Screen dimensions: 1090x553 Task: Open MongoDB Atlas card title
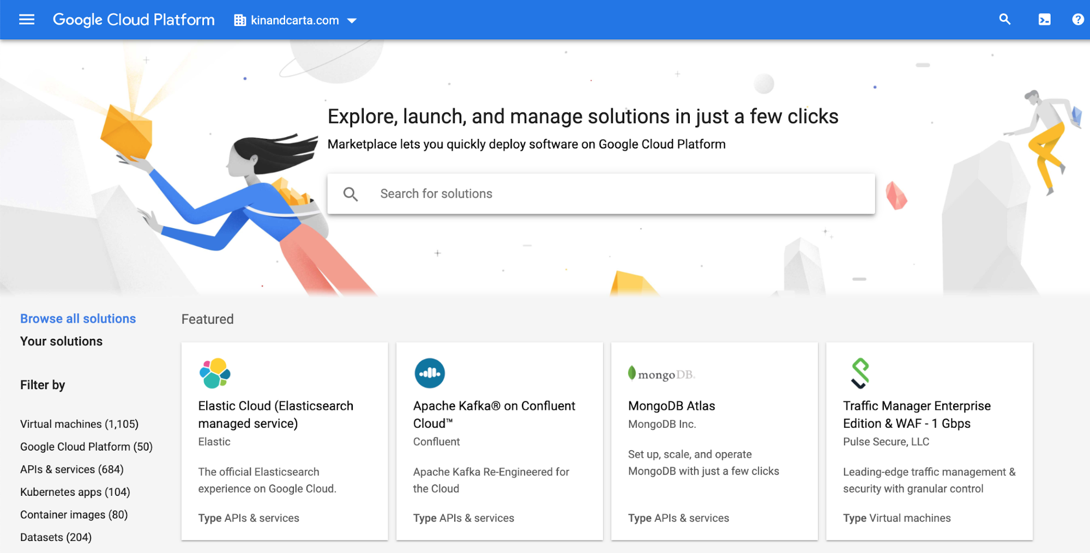[x=671, y=406]
